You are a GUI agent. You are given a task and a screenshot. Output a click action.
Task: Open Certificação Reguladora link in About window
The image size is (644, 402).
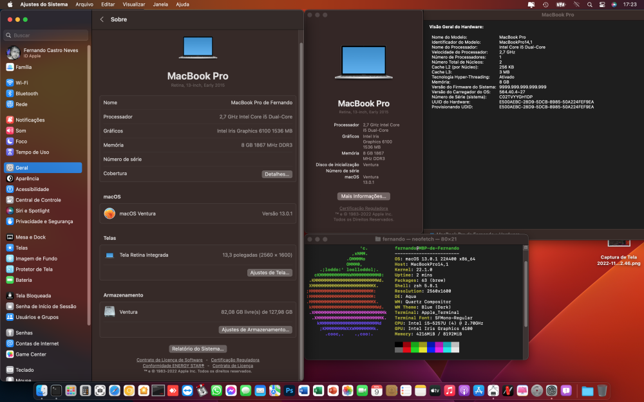click(363, 208)
